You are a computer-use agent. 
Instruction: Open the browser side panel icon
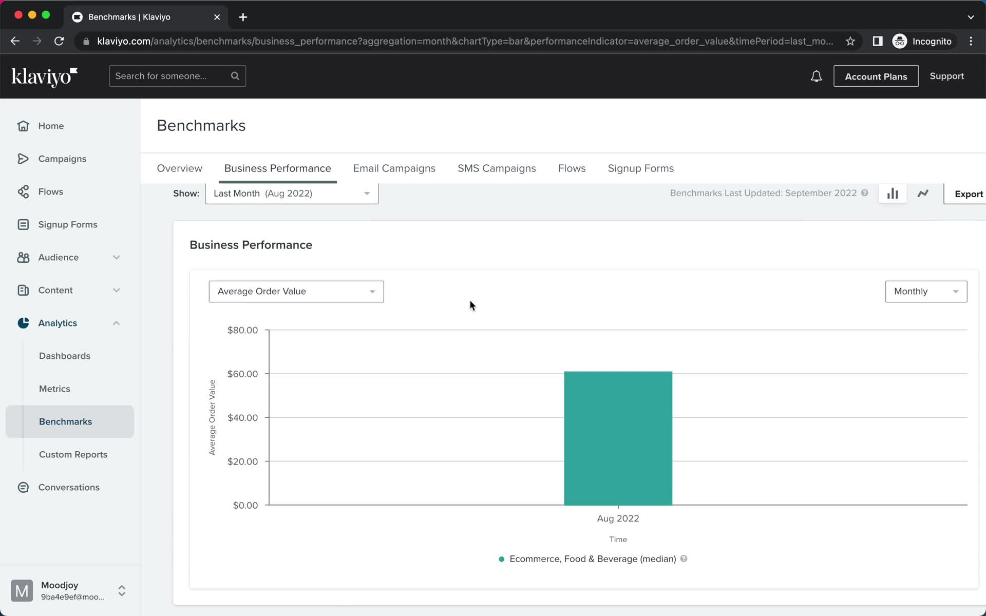pos(878,41)
